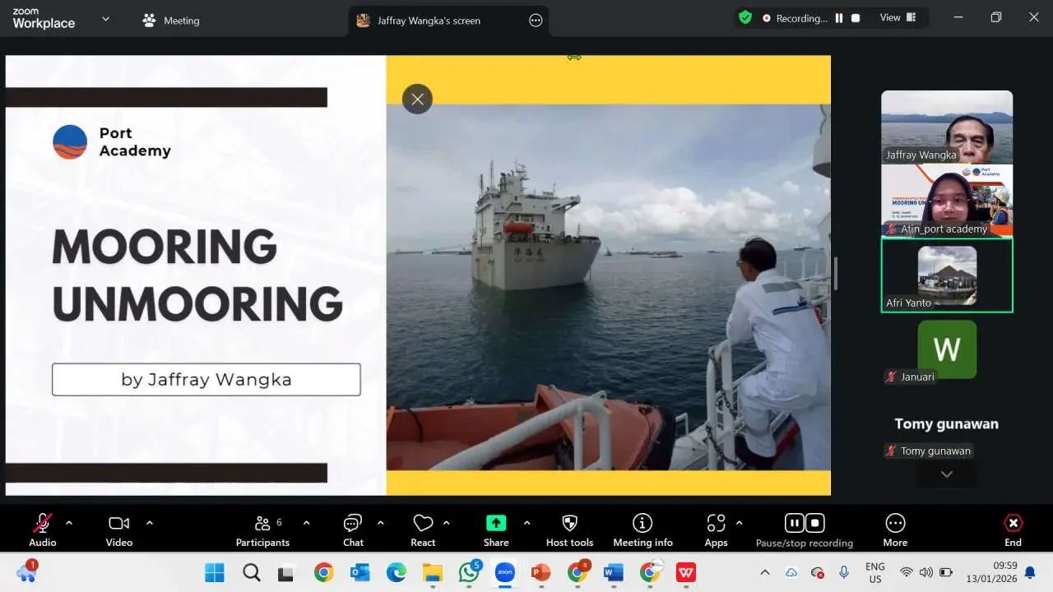Expand video settings arrow next to Video
The height and width of the screenshot is (592, 1053).
click(149, 523)
